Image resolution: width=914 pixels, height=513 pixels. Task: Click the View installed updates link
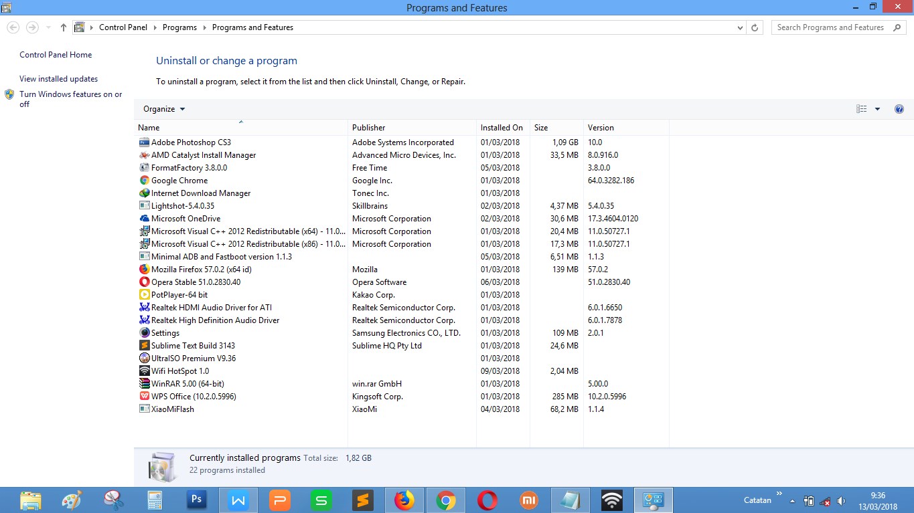(58, 79)
